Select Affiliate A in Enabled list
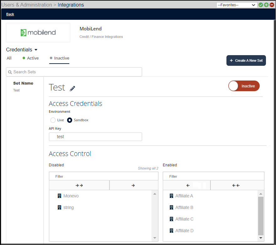 coord(184,196)
